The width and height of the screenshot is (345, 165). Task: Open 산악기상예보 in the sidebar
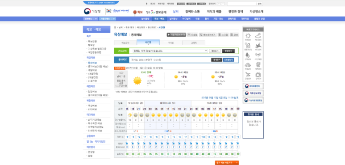(95, 120)
